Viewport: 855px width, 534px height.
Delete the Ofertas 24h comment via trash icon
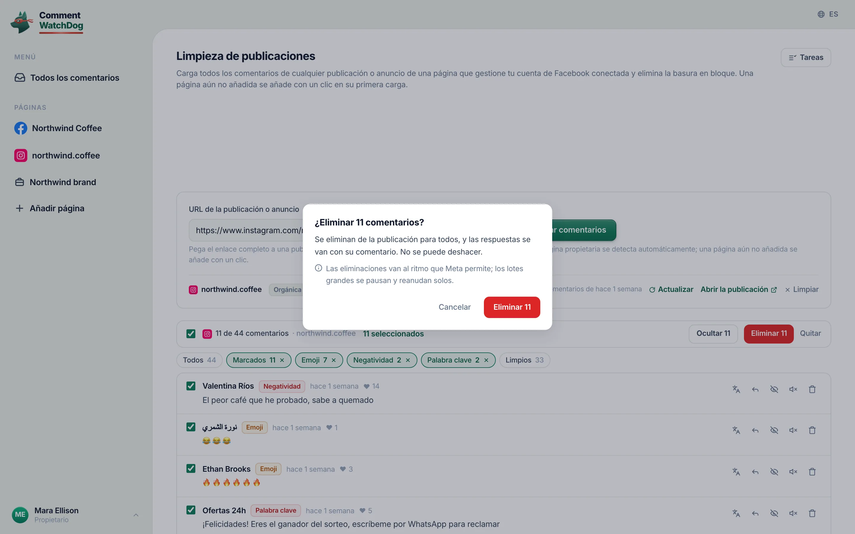click(x=812, y=513)
